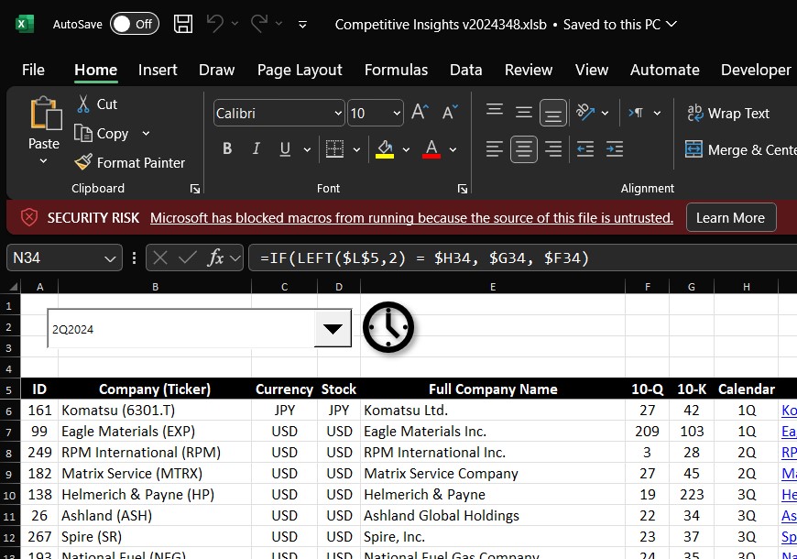Open the Name Box dropdown arrow
The image size is (797, 559).
tap(110, 258)
